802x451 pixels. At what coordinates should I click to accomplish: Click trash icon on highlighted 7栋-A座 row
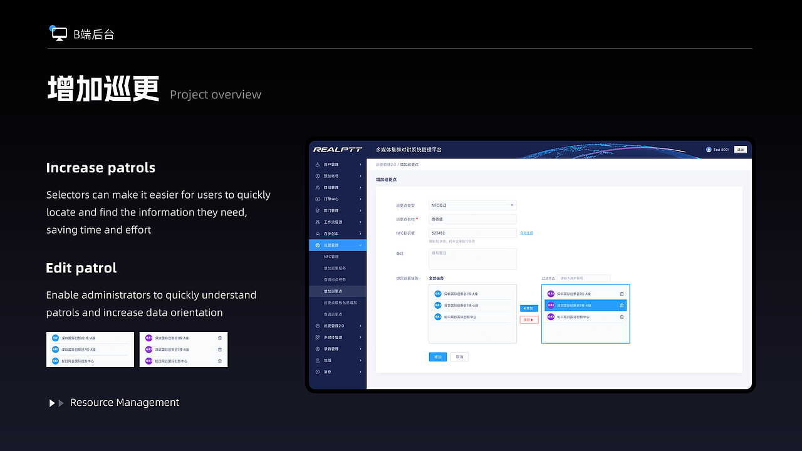(x=622, y=305)
